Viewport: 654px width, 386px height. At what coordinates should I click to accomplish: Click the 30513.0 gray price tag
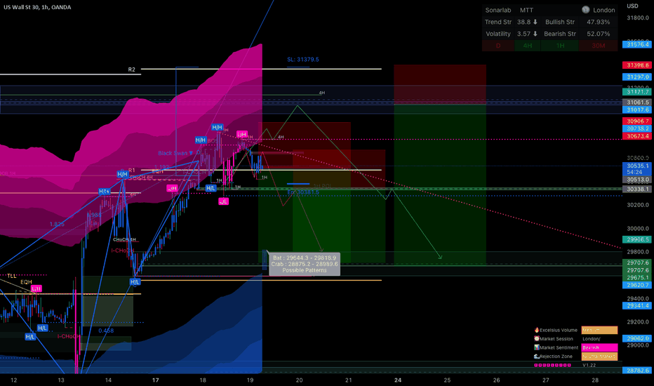click(x=637, y=180)
